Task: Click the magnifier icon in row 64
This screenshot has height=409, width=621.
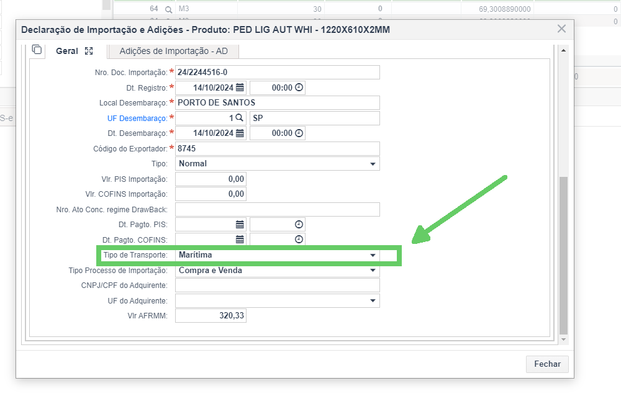Action: click(x=168, y=9)
